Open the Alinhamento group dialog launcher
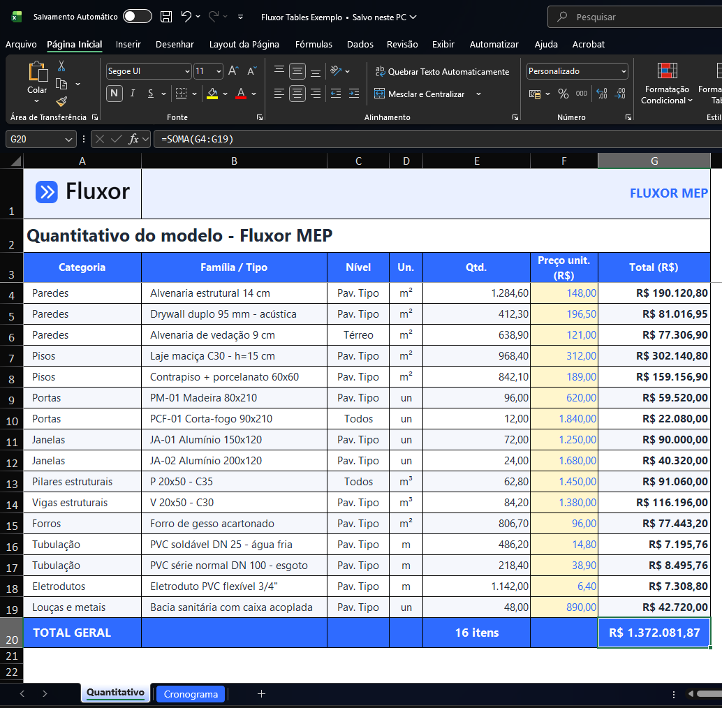The height and width of the screenshot is (708, 722). (x=515, y=117)
